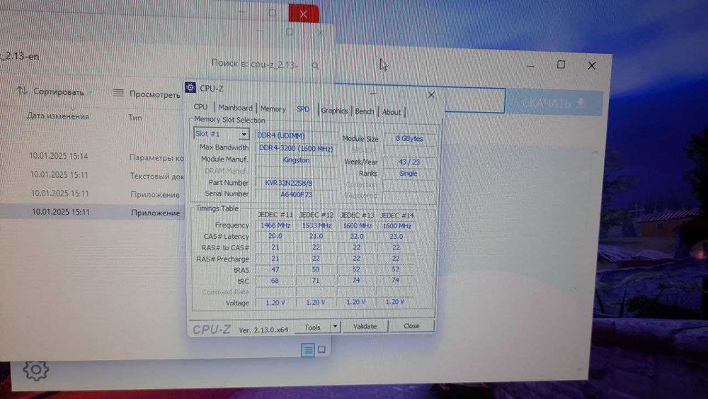Select the Текстовый док file row

(x=93, y=175)
